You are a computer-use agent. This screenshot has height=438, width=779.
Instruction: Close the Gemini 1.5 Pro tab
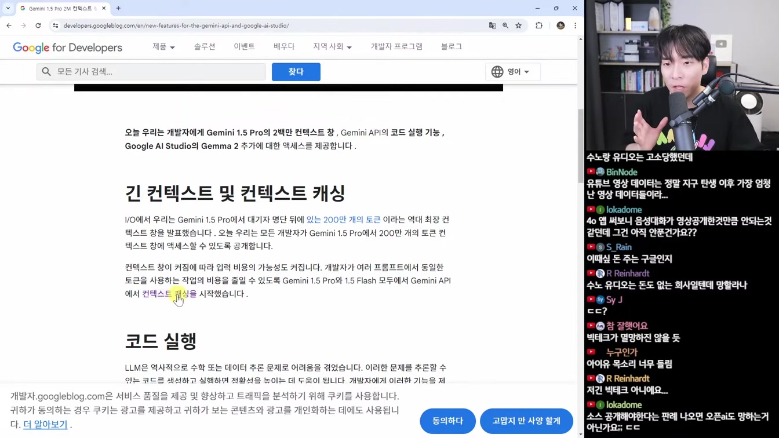pos(104,8)
